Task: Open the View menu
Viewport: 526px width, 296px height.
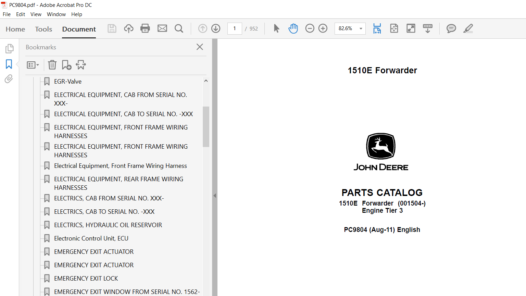Action: [36, 14]
